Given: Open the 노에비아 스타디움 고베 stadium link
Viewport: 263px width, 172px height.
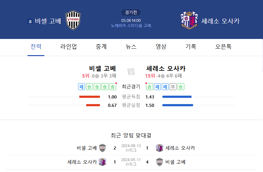Looking at the screenshot, I should 131,26.
